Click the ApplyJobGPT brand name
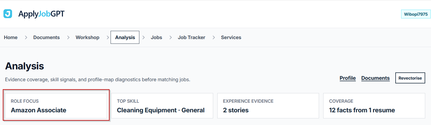This screenshot has width=431, height=125. coord(41,14)
